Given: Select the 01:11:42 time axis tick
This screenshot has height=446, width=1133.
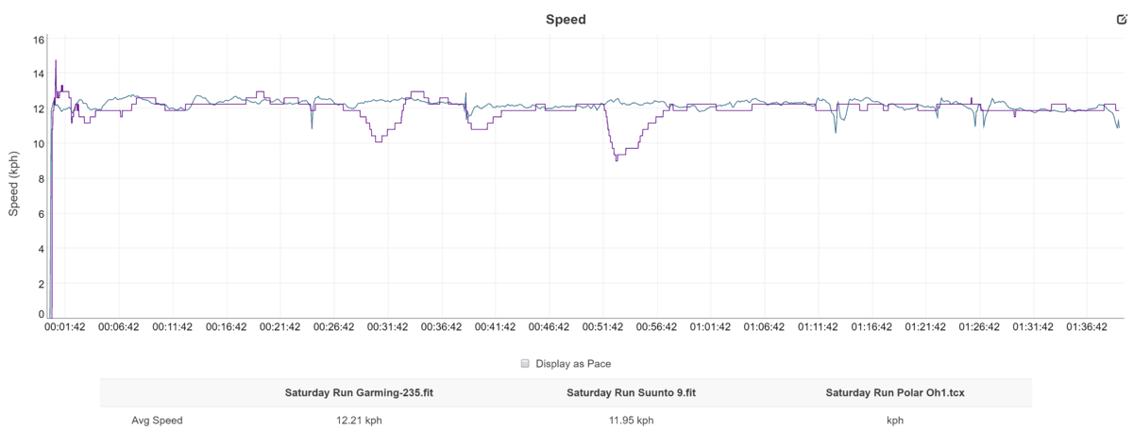Looking at the screenshot, I should tap(818, 327).
